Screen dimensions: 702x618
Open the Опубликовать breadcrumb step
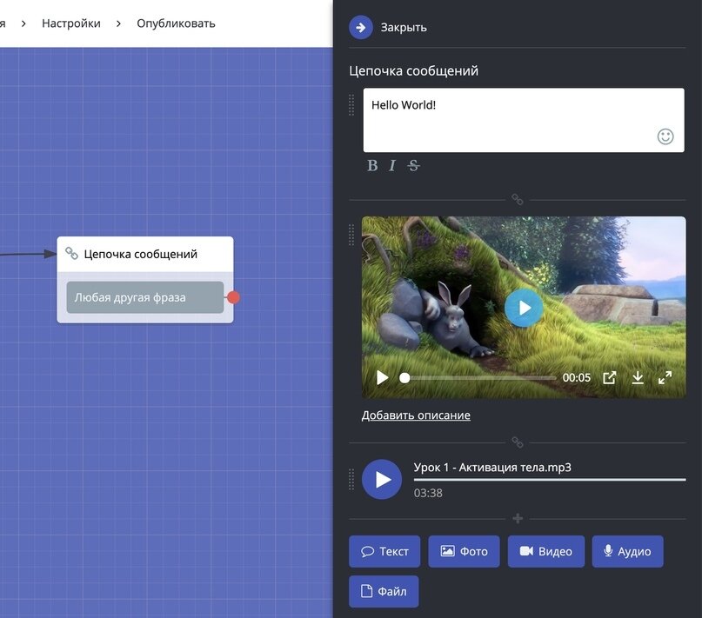(x=176, y=23)
